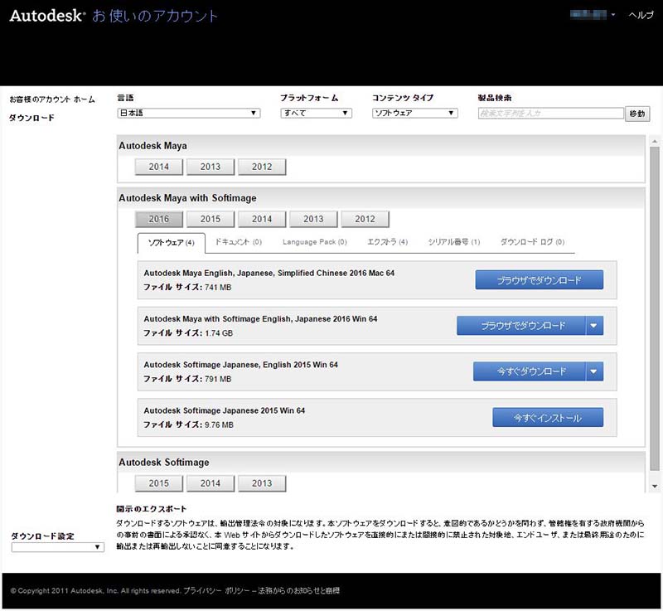Open the 法務からのお知らせと商標 footer link
Viewport: 663px width, 611px height.
pyautogui.click(x=299, y=591)
